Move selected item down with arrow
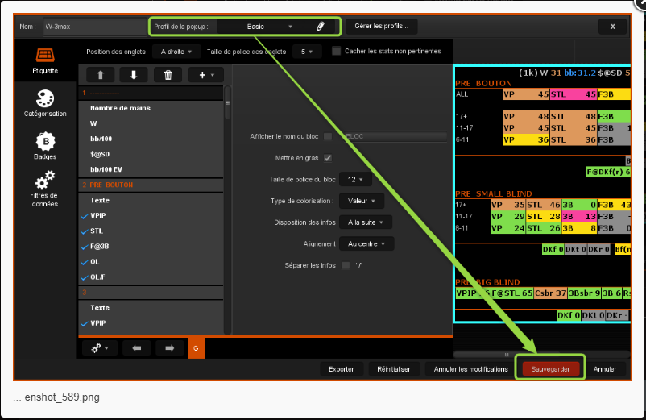This screenshot has height=420, width=646. (x=134, y=75)
